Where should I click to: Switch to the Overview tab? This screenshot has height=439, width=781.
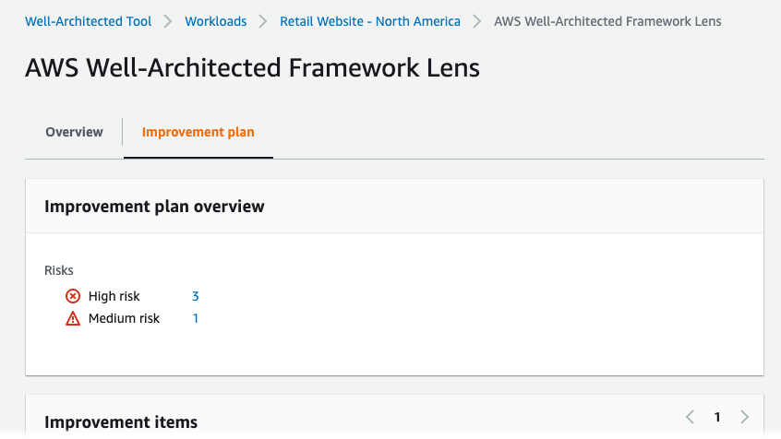[x=74, y=132]
